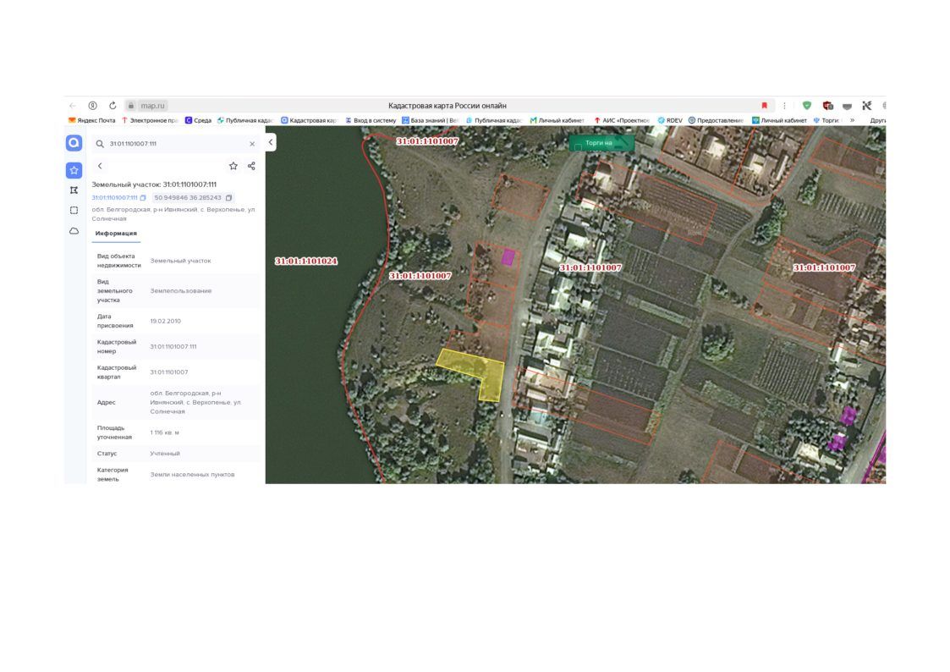Click the gray mask extension icon
Screen dimensions: 950x672
point(847,106)
